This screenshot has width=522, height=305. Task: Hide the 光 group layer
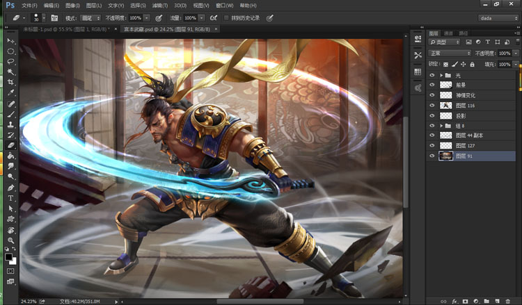pos(432,76)
